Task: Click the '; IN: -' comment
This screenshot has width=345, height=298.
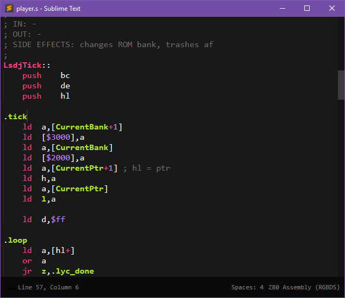Action: [20, 24]
